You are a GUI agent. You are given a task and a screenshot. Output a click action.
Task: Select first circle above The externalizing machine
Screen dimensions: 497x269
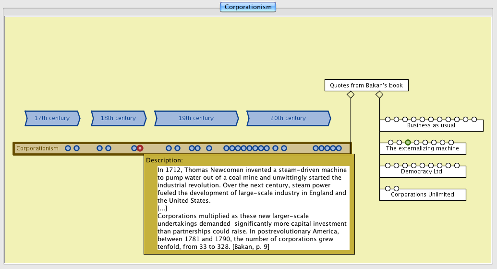point(390,143)
